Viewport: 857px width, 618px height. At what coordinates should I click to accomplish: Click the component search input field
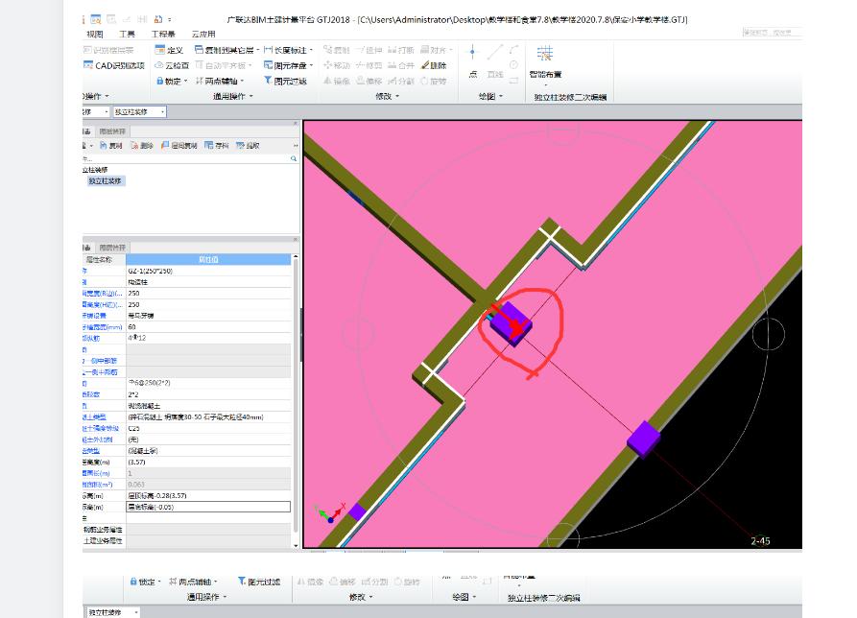click(186, 158)
